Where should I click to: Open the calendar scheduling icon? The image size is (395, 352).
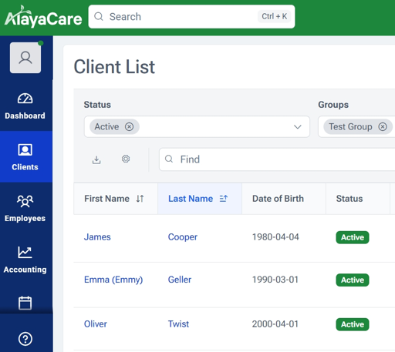(x=25, y=303)
